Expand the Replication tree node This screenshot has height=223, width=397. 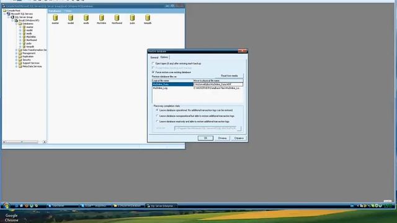[17, 56]
